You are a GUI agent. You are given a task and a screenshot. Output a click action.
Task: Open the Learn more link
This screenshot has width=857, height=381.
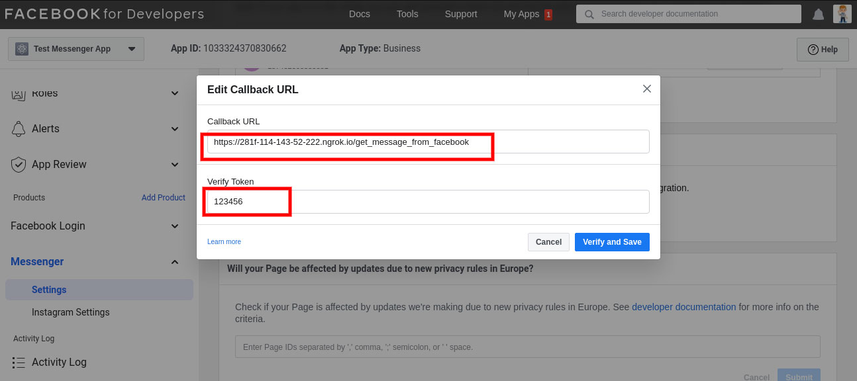pos(224,242)
